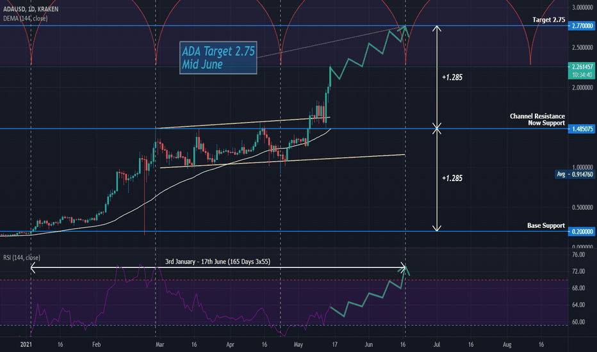Click the 1.000000 price axis value

point(582,168)
